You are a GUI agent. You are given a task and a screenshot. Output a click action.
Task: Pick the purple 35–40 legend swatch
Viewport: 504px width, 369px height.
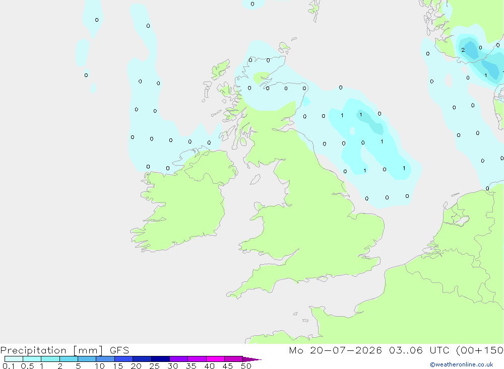coord(197,359)
